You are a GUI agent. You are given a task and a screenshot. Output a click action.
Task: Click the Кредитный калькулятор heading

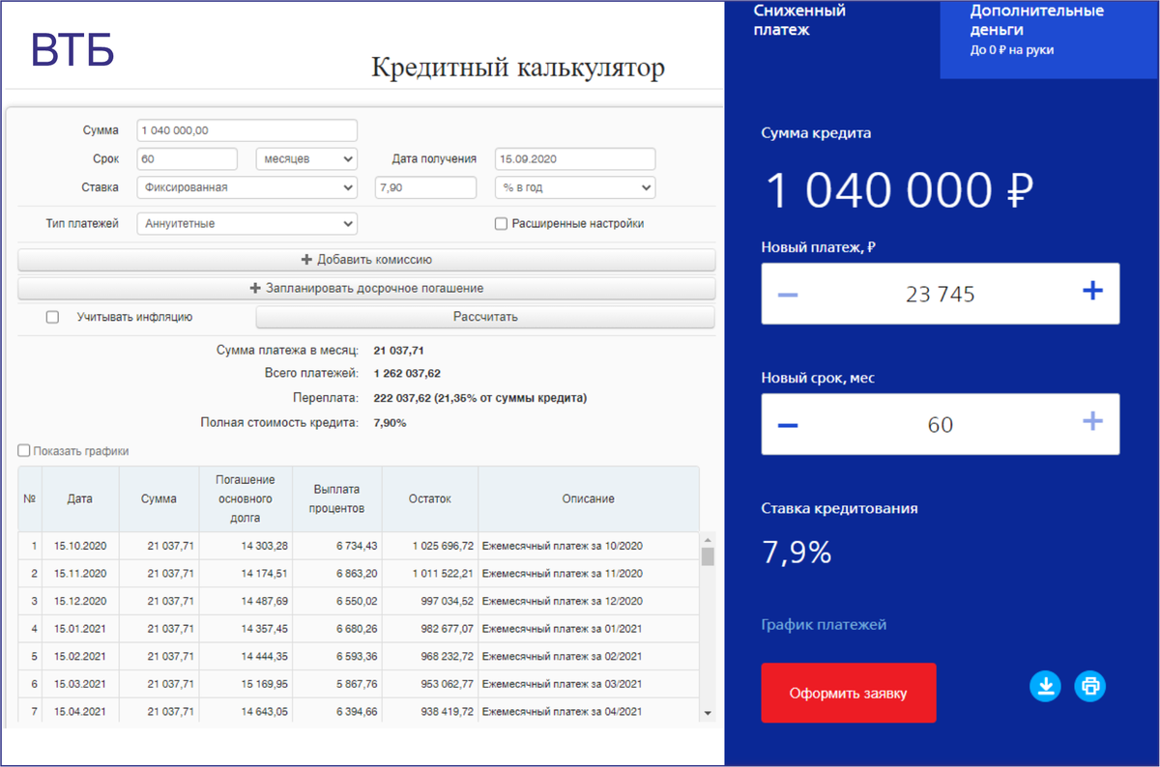tap(518, 69)
